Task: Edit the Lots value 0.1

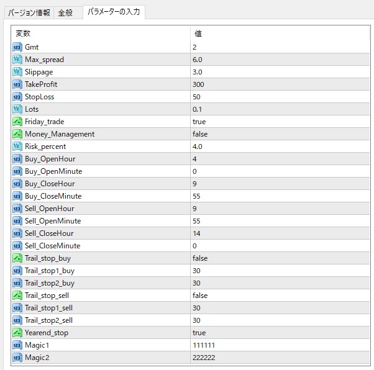Action: tap(280, 109)
